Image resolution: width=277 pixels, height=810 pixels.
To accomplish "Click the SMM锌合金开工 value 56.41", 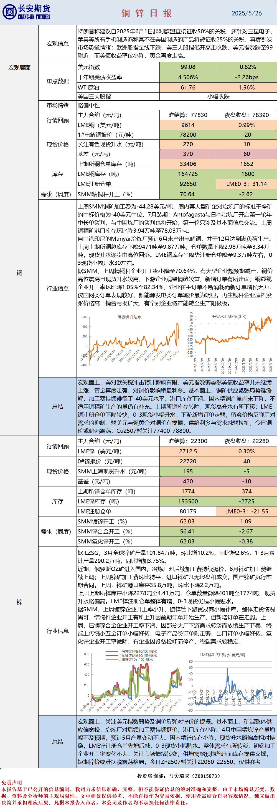I will [x=188, y=531].
